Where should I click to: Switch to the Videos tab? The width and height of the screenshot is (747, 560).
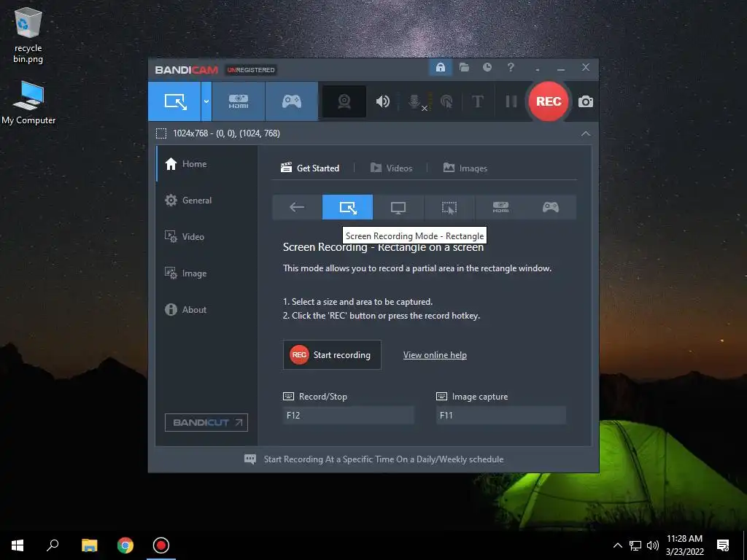391,168
